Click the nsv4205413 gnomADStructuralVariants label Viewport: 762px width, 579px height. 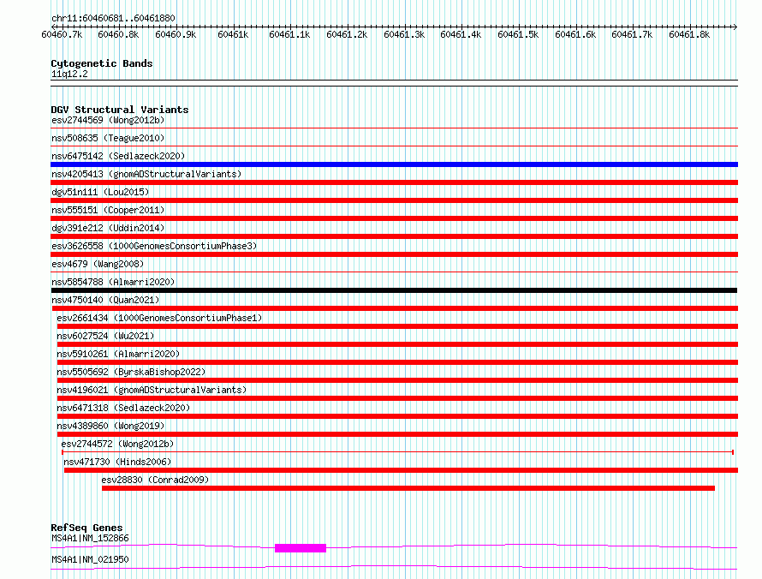point(146,174)
